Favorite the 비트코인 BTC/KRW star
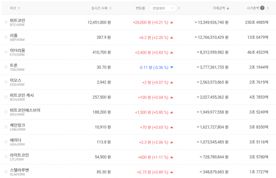 [6, 22]
